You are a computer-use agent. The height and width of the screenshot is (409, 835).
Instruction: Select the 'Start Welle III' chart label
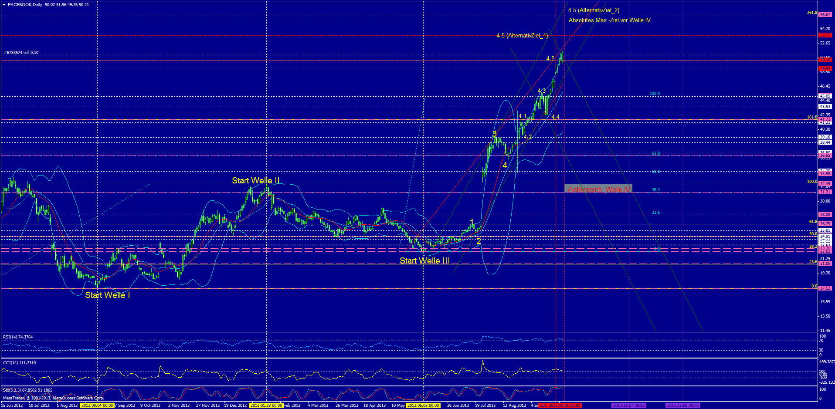(x=424, y=261)
